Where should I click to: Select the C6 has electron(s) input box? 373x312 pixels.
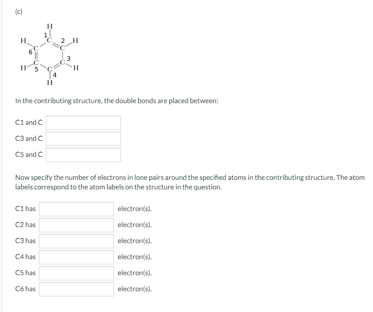(76, 289)
